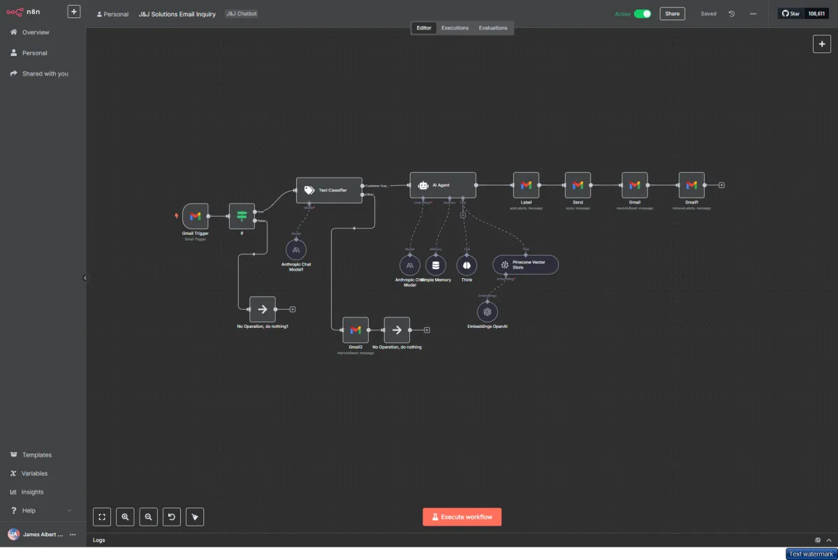Screen dimensions: 838x560
Task: Select the Simple Memory node
Action: point(436,265)
